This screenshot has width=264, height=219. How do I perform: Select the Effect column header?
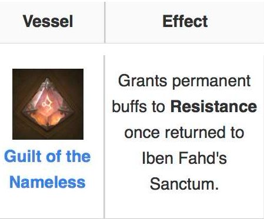tap(185, 21)
